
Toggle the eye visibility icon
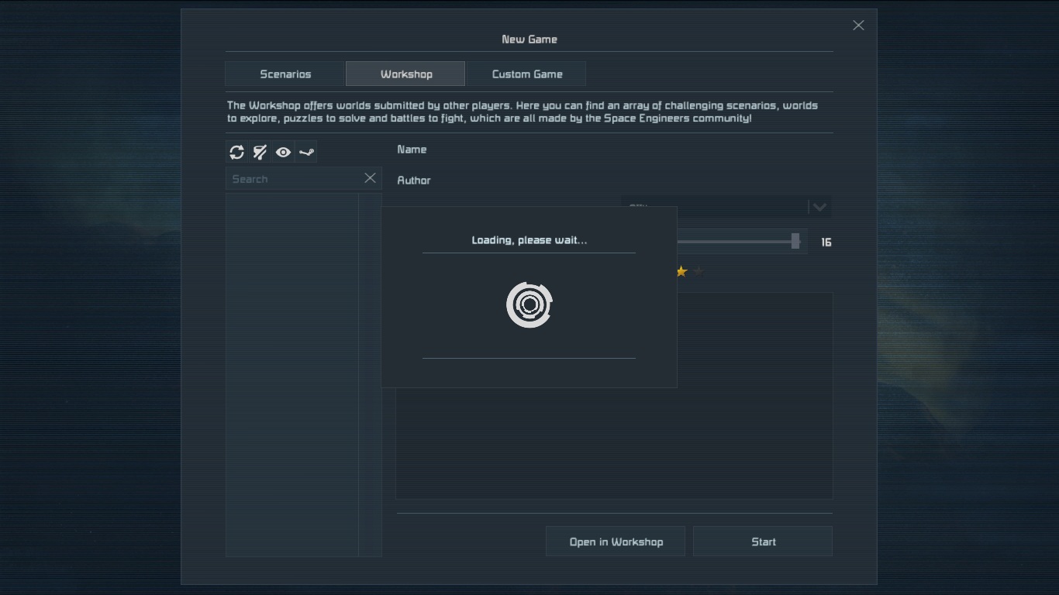284,153
